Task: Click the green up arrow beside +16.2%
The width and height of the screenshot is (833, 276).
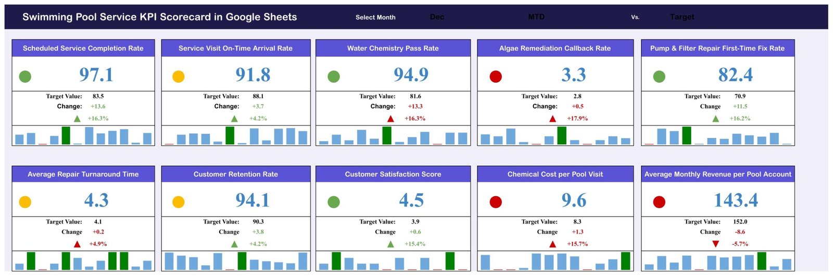Action: coord(715,119)
